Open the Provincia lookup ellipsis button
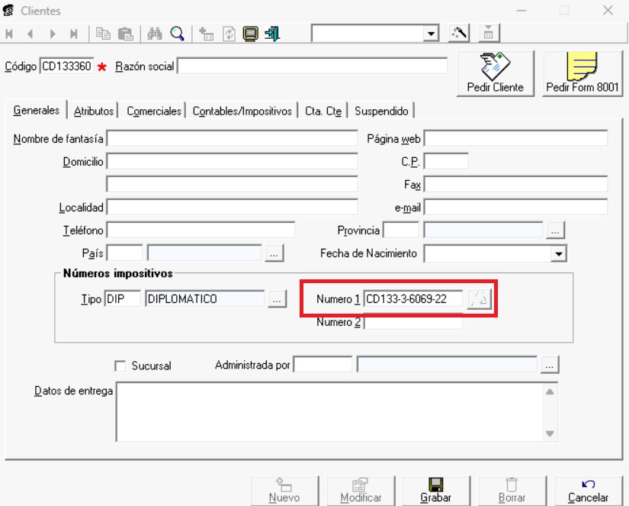This screenshot has height=506, width=629. coord(555,230)
